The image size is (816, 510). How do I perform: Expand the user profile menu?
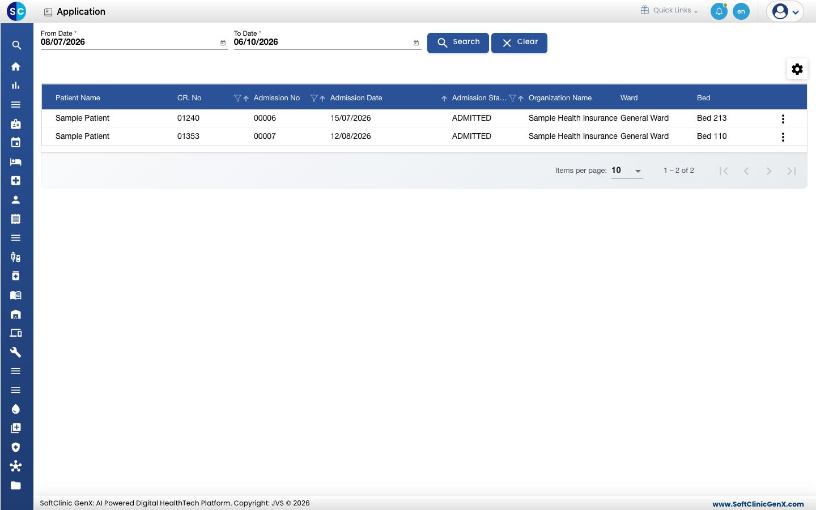click(x=785, y=11)
